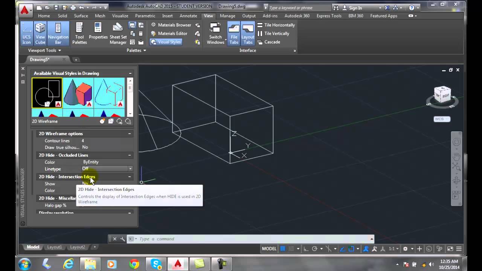Click the visual styles thumbnail scrollbar
Image resolution: width=482 pixels, height=271 pixels.
click(130, 97)
